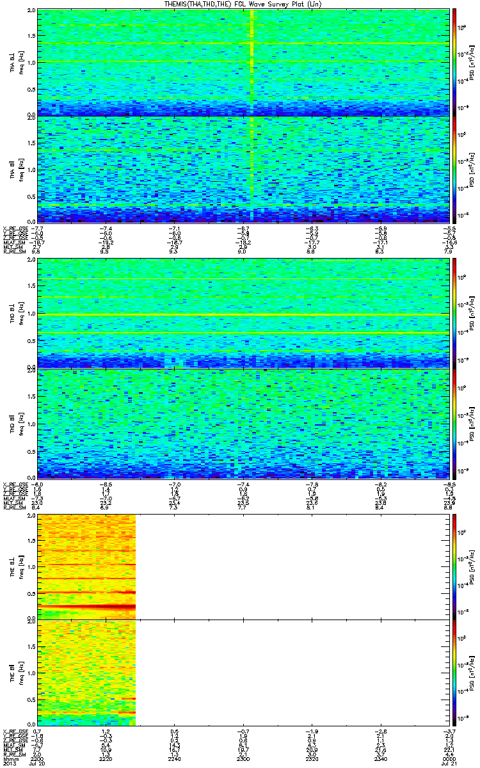
Task: Click the X_RE_GSE row label under the THD panels
Action: (x=15, y=484)
